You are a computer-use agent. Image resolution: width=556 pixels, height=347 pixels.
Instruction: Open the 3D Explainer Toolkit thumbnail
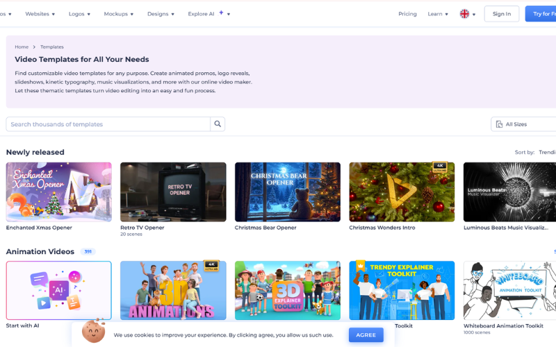(288, 290)
